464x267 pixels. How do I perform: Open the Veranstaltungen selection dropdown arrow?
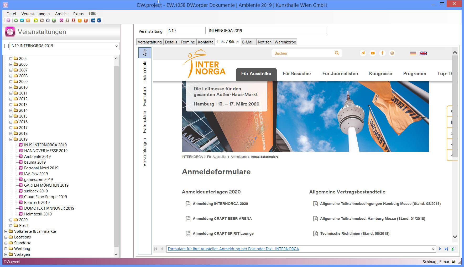(x=117, y=46)
